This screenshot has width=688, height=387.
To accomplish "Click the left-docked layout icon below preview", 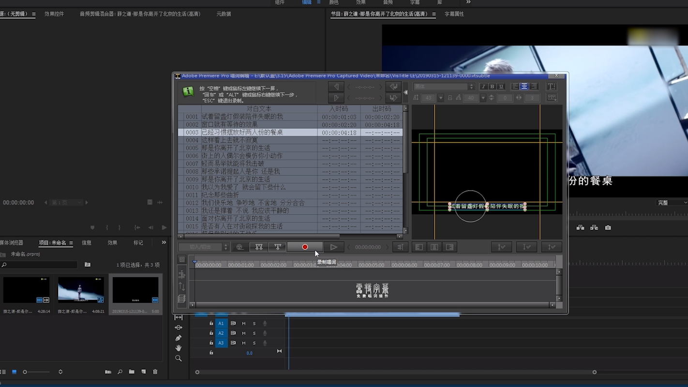I will coord(419,247).
